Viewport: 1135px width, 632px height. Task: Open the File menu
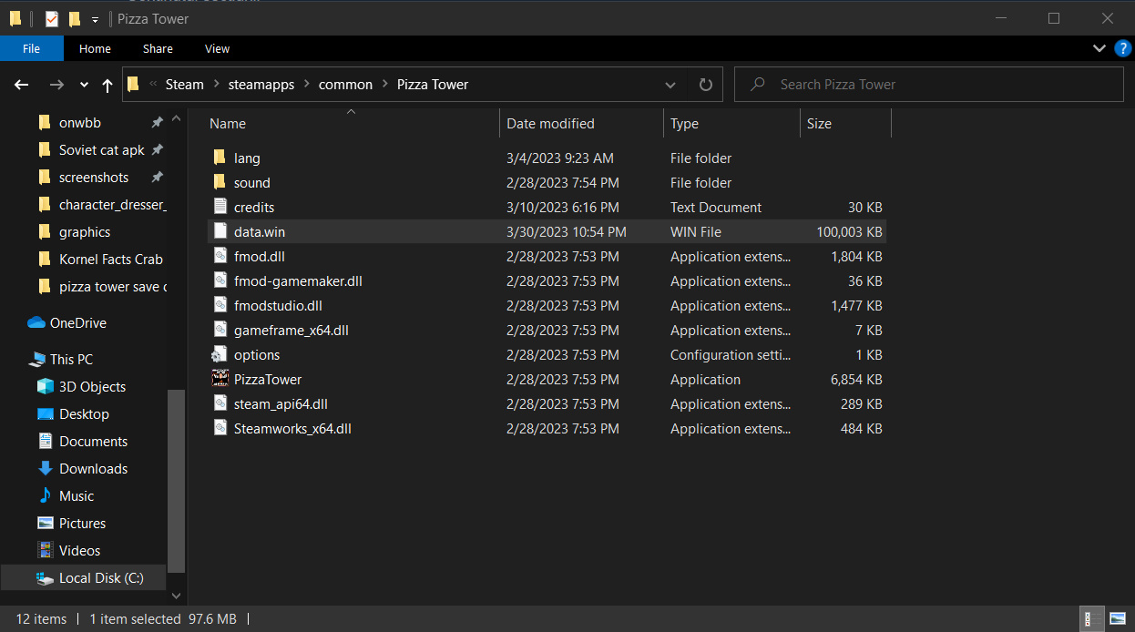point(31,48)
